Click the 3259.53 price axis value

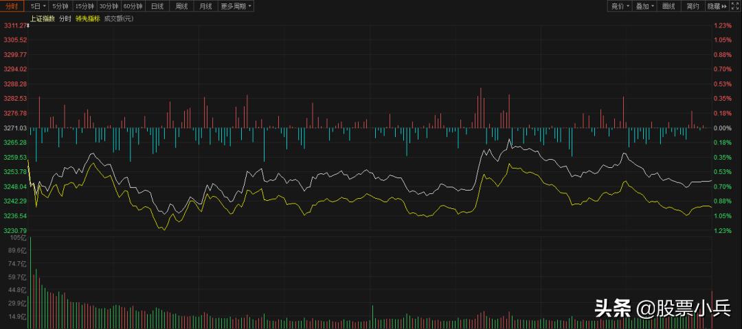(15, 157)
